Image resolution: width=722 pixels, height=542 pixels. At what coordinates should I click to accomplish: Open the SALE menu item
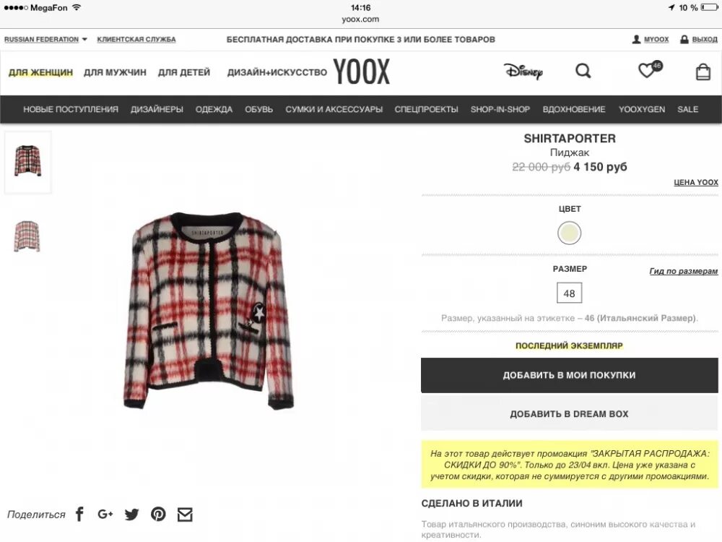pyautogui.click(x=687, y=109)
